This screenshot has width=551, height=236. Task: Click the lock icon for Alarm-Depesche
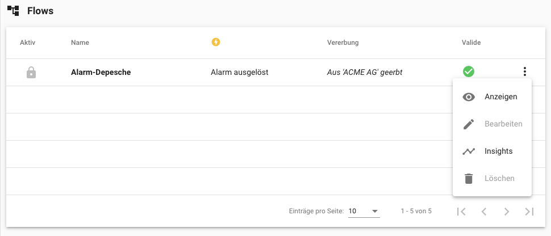tap(31, 73)
